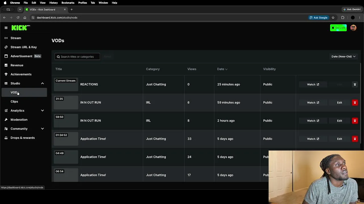Click the Drops & rewards icon
The height and width of the screenshot is (204, 364).
pyautogui.click(x=6, y=138)
